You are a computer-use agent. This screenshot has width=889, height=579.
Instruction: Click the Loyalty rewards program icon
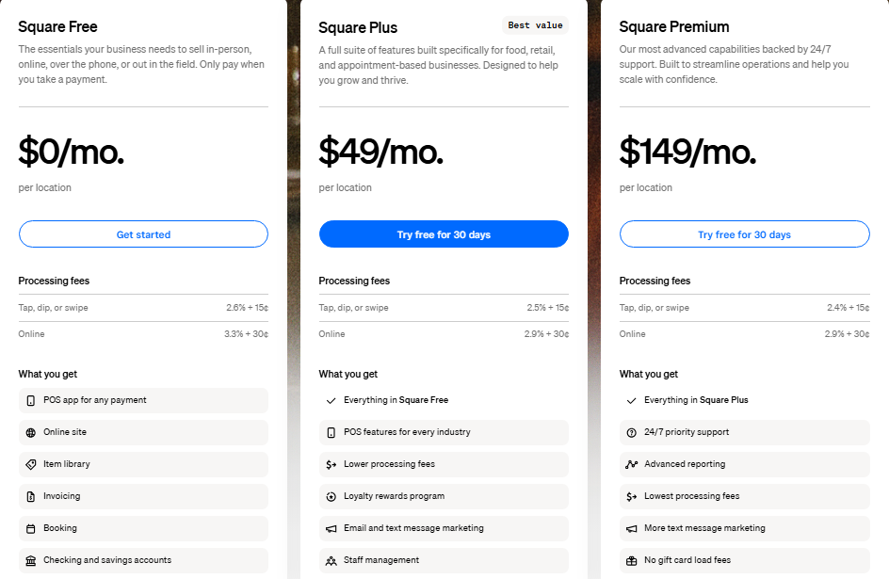331,496
